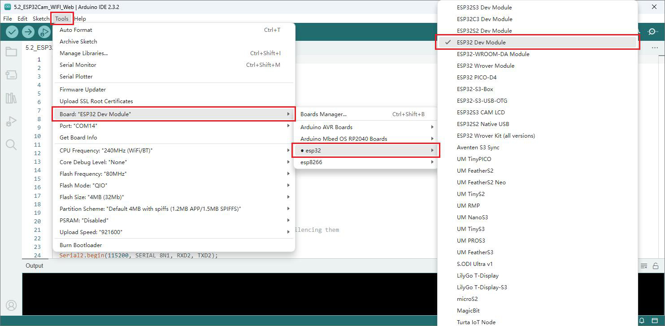Screen dimensions: 665x326
Task: Open the notifications bell
Action: (x=642, y=321)
